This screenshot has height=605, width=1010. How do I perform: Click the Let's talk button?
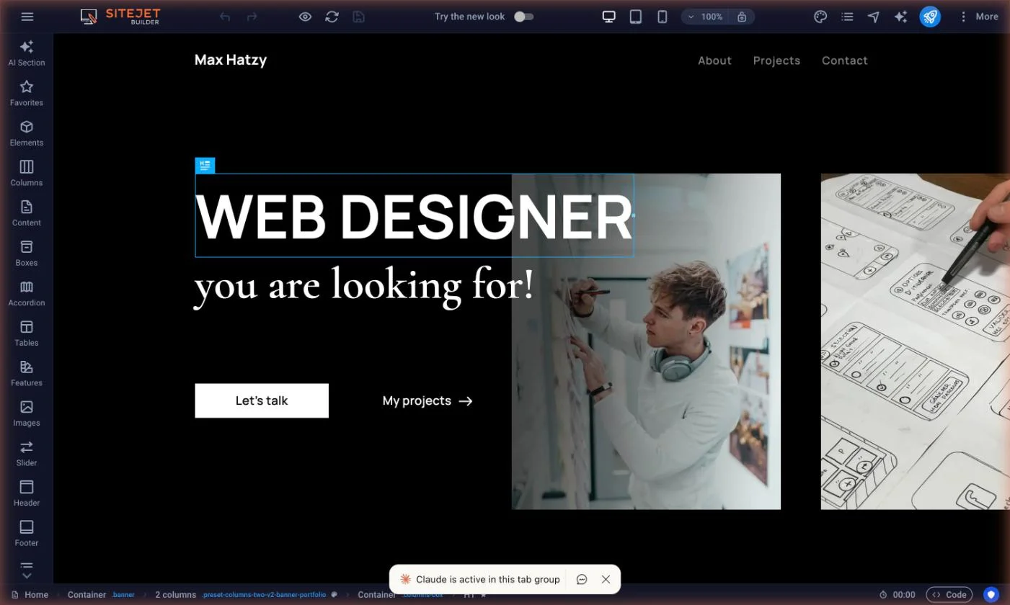click(x=262, y=400)
